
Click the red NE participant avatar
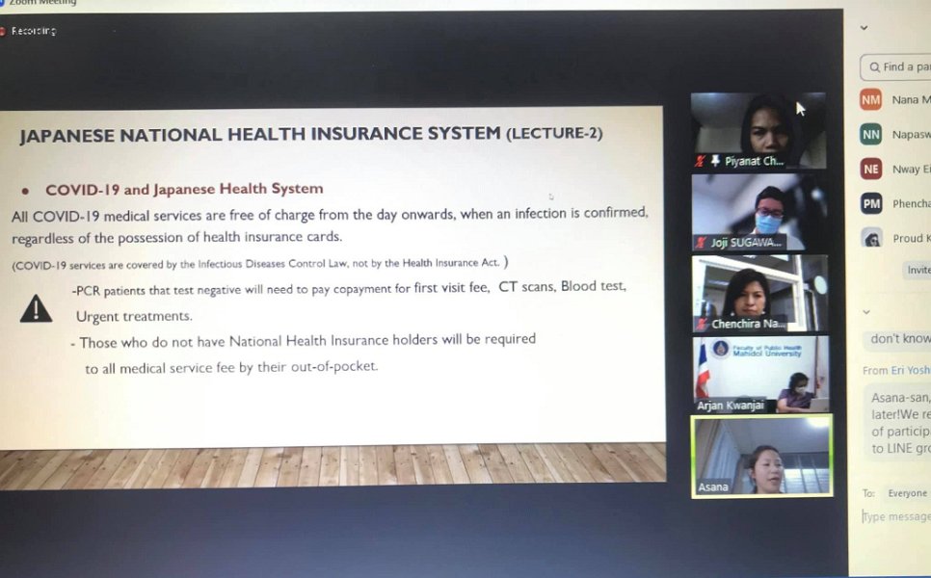871,170
